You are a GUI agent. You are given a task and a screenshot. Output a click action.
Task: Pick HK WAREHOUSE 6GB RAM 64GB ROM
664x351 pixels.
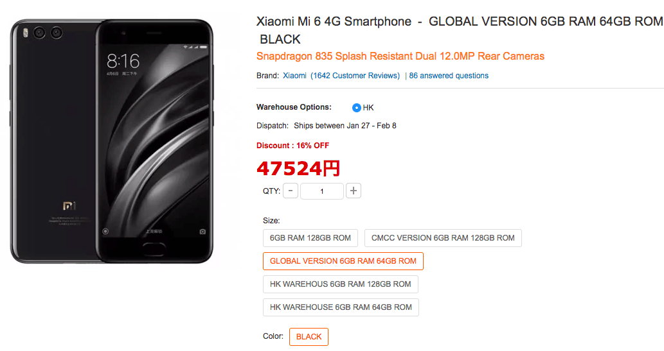pos(341,307)
